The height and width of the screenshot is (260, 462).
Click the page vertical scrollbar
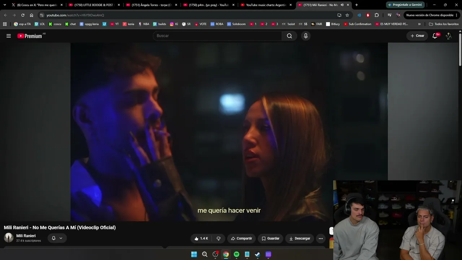[x=460, y=51]
